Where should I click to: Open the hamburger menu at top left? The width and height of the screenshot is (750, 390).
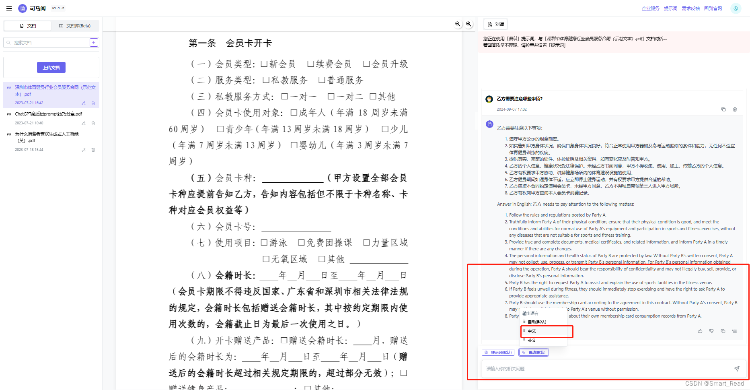[9, 8]
